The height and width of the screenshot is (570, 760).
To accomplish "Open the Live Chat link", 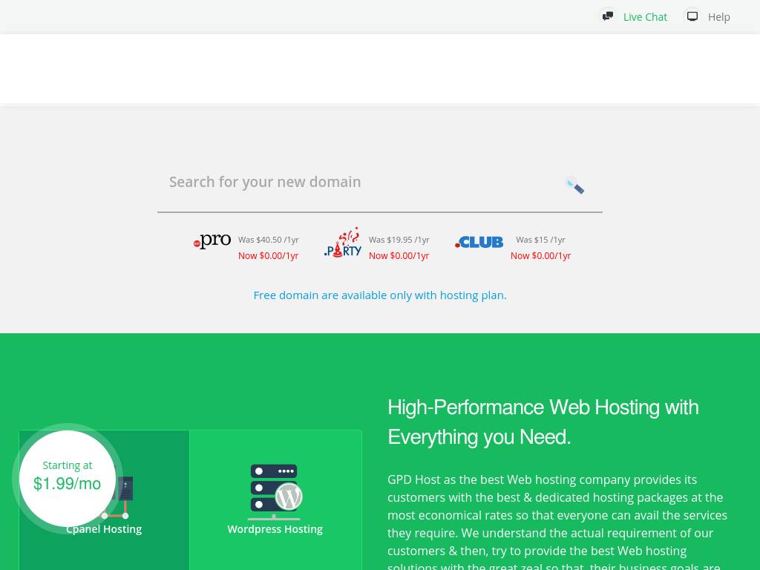I will point(644,17).
